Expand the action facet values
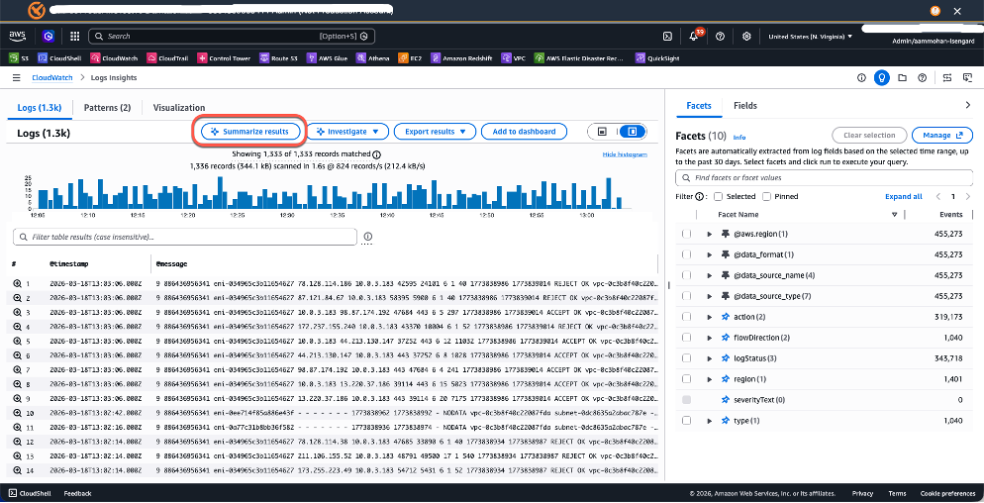Screen dimensions: 984x503 (x=709, y=317)
